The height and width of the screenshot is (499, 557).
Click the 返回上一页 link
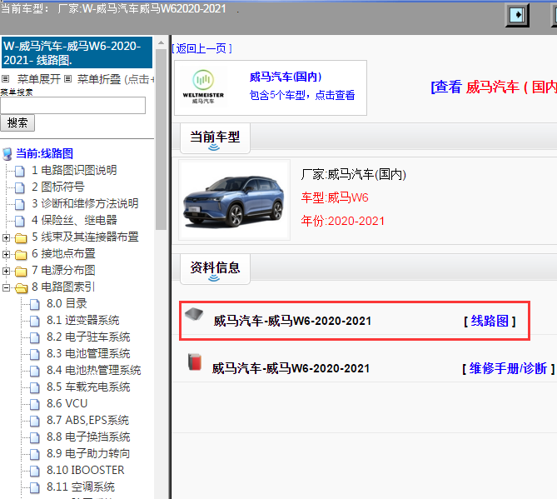(x=201, y=48)
